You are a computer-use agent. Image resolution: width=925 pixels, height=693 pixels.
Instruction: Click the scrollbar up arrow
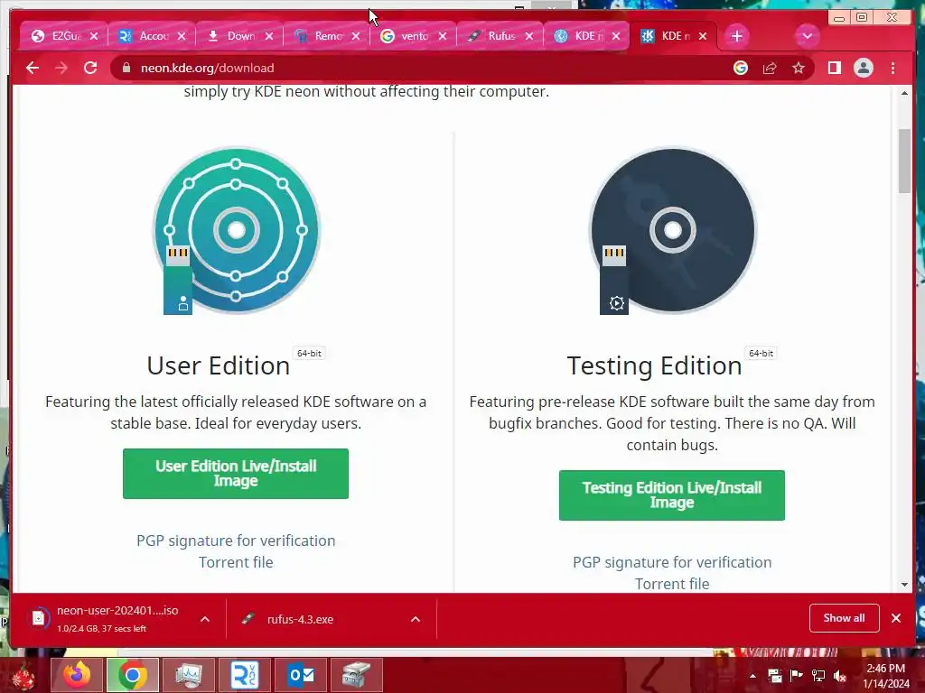point(904,93)
